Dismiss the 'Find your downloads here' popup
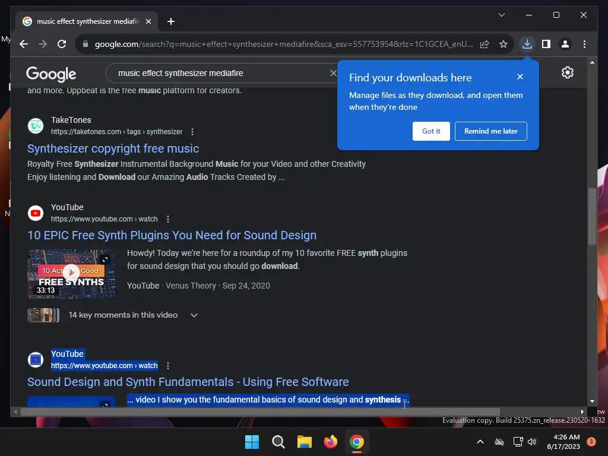This screenshot has width=608, height=456. pos(520,77)
